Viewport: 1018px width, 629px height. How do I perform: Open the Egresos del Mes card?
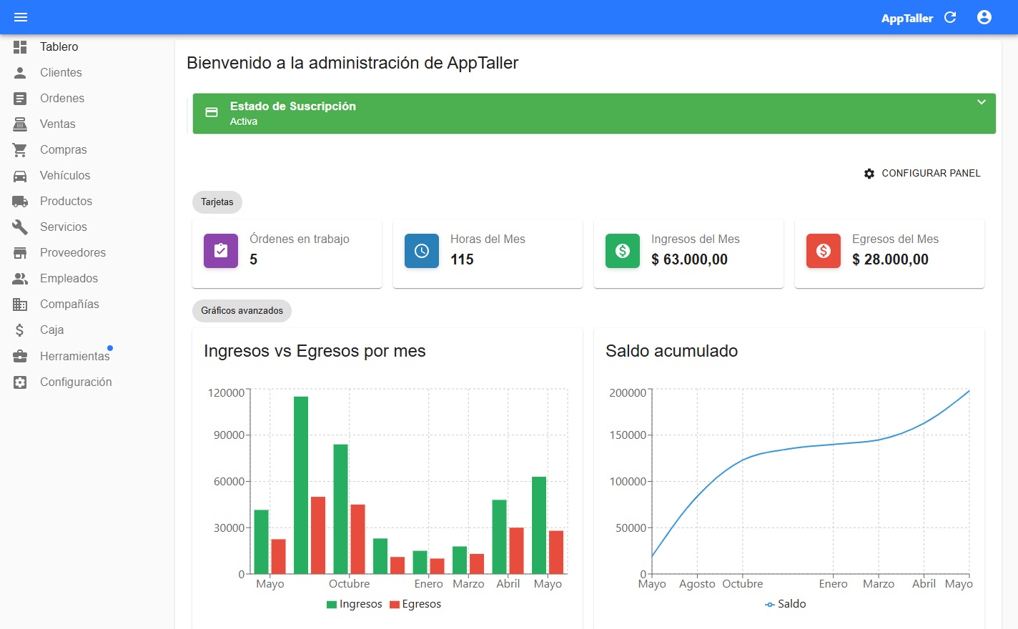[x=889, y=254]
